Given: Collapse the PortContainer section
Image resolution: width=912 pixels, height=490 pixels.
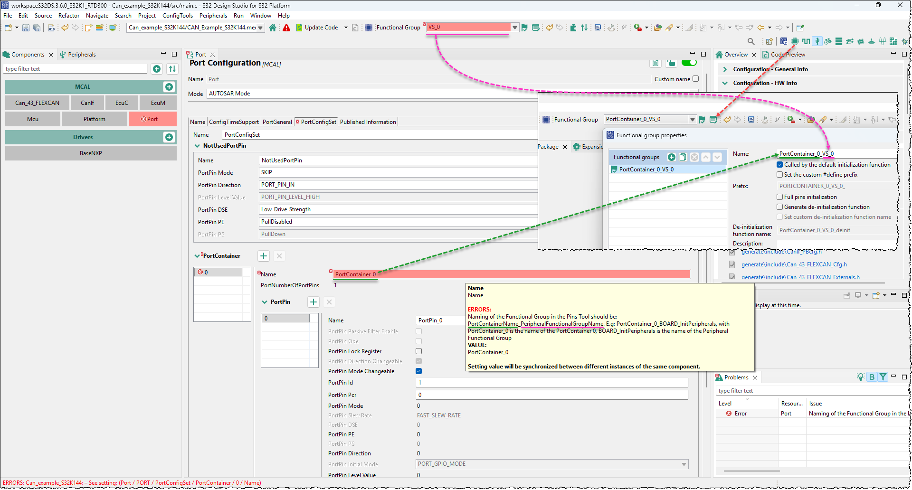Looking at the screenshot, I should pyautogui.click(x=197, y=256).
